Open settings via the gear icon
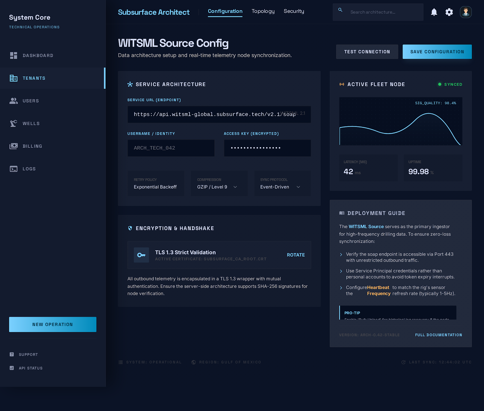 click(x=449, y=12)
